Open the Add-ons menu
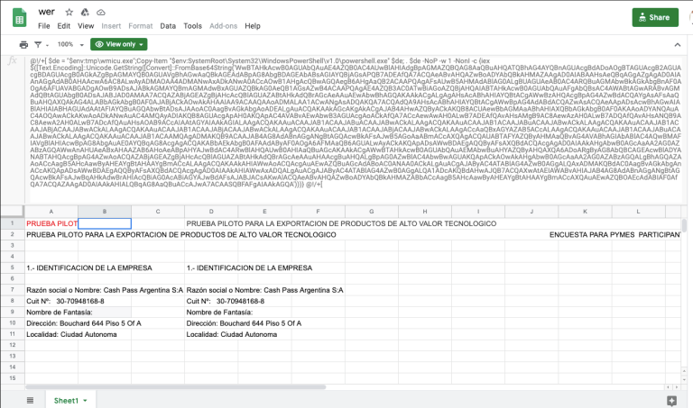The width and height of the screenshot is (693, 408). click(223, 26)
